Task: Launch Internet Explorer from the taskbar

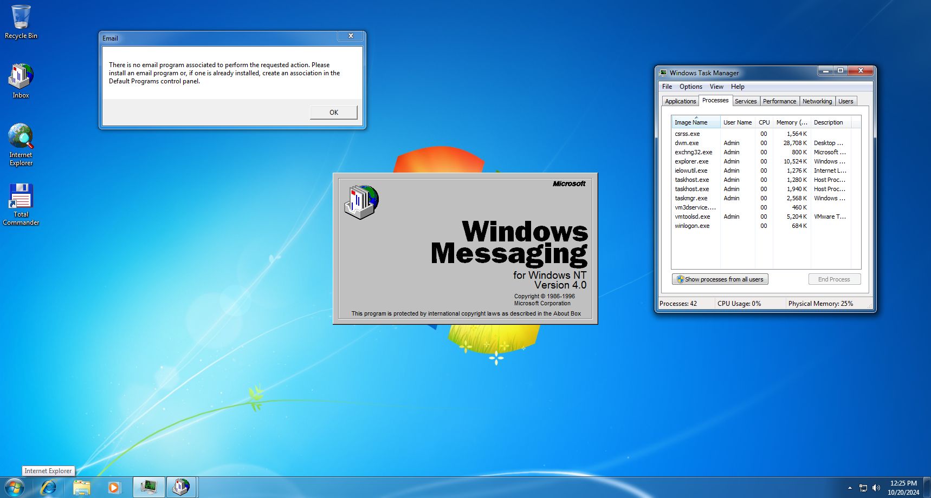Action: (48, 487)
